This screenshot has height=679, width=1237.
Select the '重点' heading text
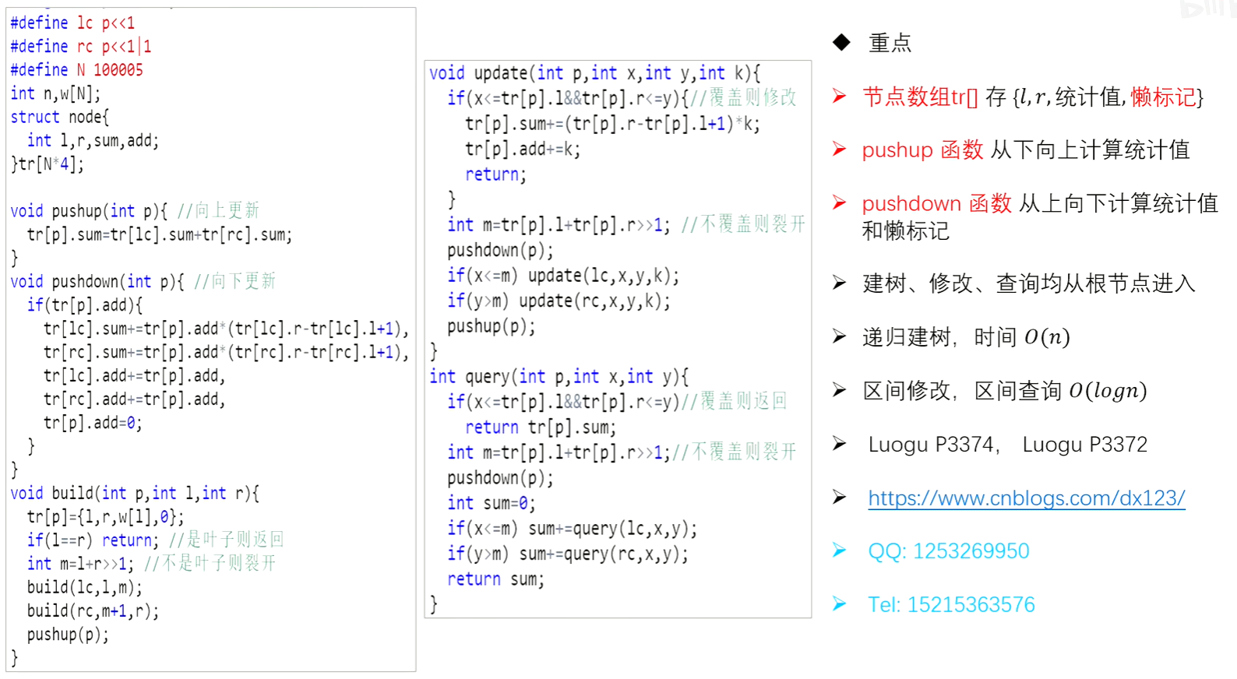pyautogui.click(x=890, y=43)
